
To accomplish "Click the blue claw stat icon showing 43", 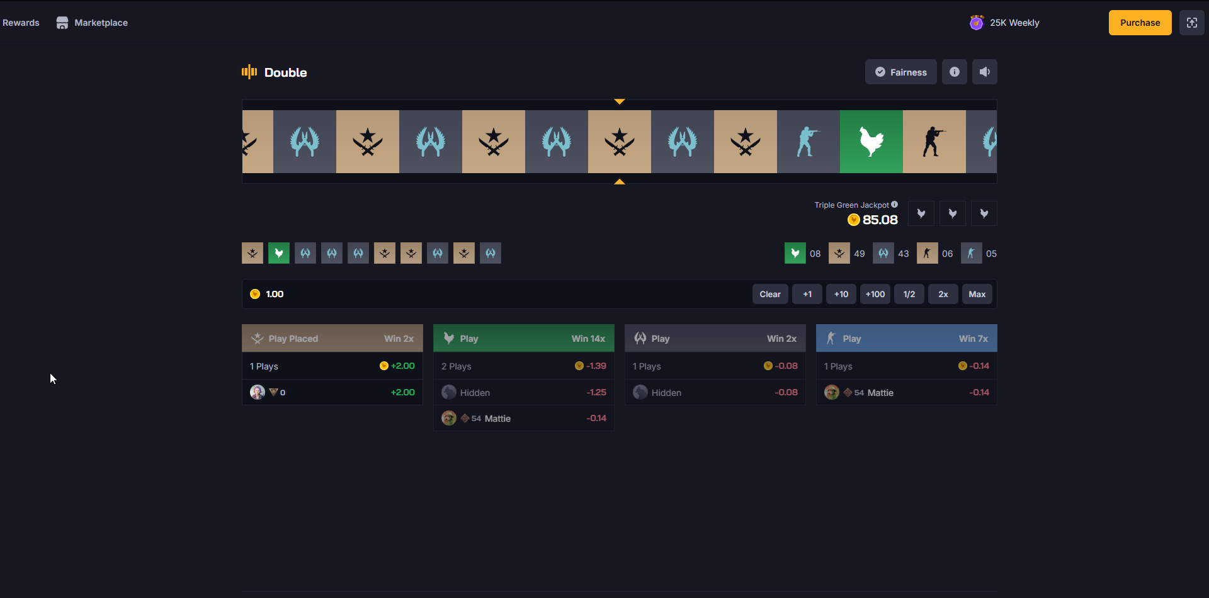I will tap(883, 253).
